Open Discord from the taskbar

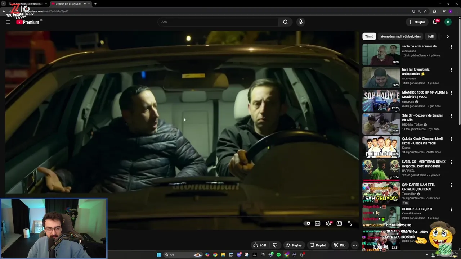point(239,255)
